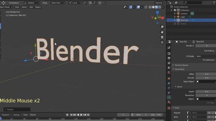This screenshot has height=121, width=216.
Task: Select solid viewport shading
Action: tap(153, 7)
